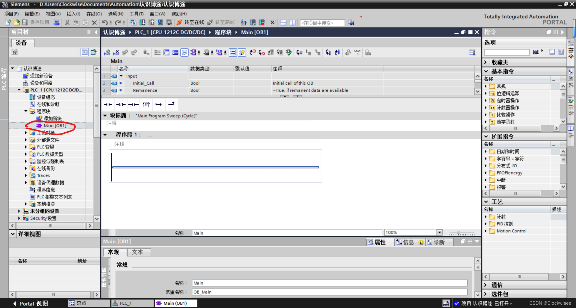This screenshot has height=308, width=576.
Task: Click the split editor vertically icon
Action: pyautogui.click(x=292, y=22)
